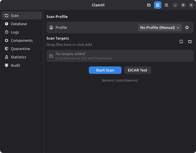Show the Statistics page
The width and height of the screenshot is (196, 153).
(x=22, y=57)
